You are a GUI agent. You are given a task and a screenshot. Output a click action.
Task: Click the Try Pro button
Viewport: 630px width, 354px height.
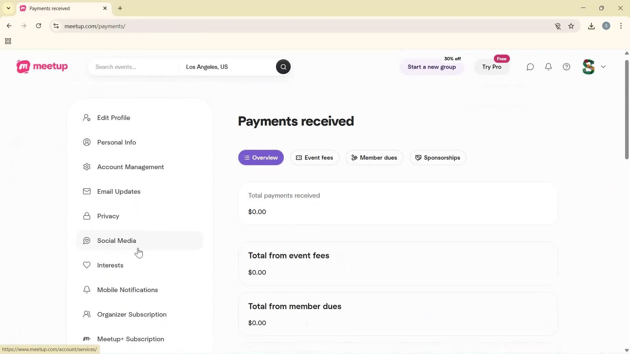[x=492, y=67]
